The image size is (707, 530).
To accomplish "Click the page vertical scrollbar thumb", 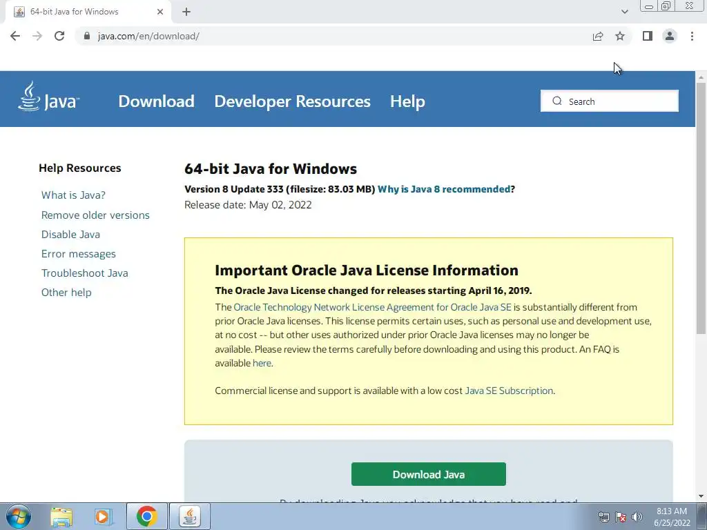I will [701, 208].
